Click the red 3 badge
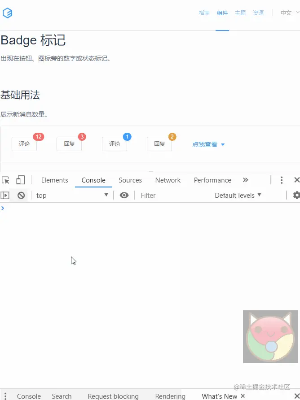 click(82, 137)
